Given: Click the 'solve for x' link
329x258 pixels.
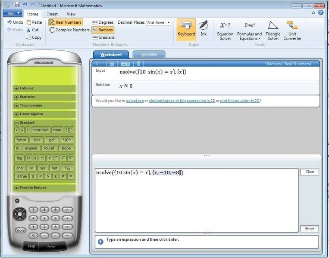Looking at the screenshot, I should coord(135,101).
